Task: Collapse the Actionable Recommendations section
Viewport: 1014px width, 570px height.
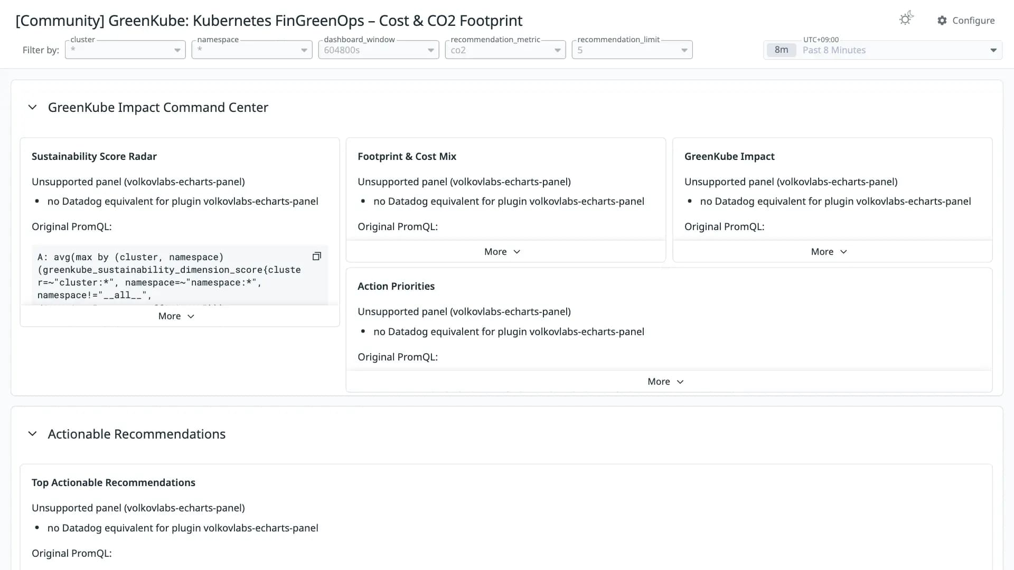Action: click(32, 433)
